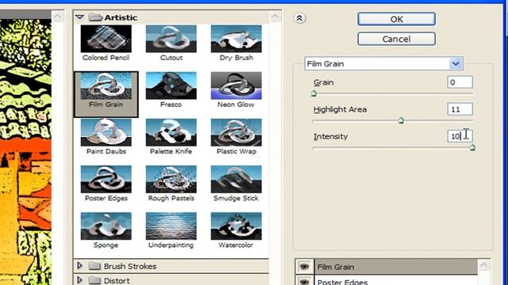Click the Grain slider handle
This screenshot has width=508, height=285.
pos(314,93)
